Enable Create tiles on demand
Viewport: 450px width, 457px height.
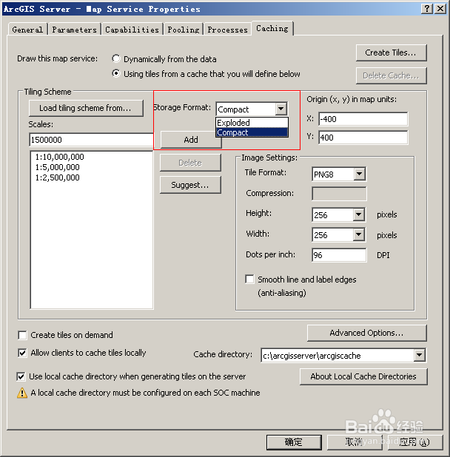pos(22,335)
